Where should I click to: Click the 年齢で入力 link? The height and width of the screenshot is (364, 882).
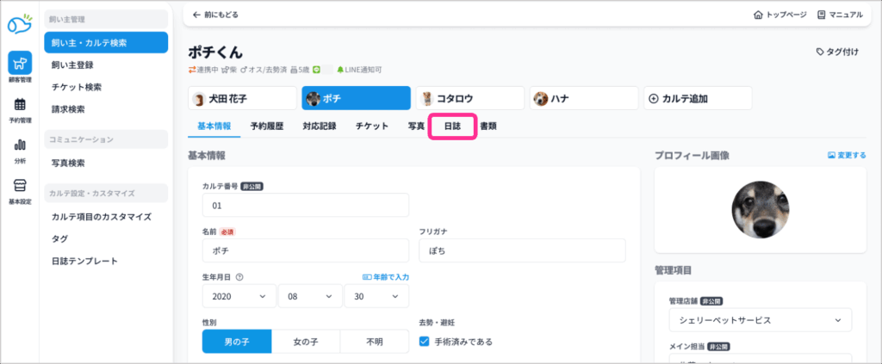[385, 277]
